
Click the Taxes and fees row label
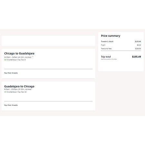[x=106, y=49]
